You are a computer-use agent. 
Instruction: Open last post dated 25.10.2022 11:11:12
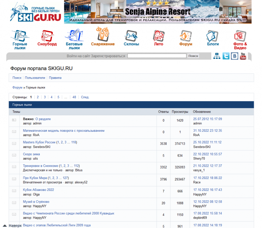[207, 142]
